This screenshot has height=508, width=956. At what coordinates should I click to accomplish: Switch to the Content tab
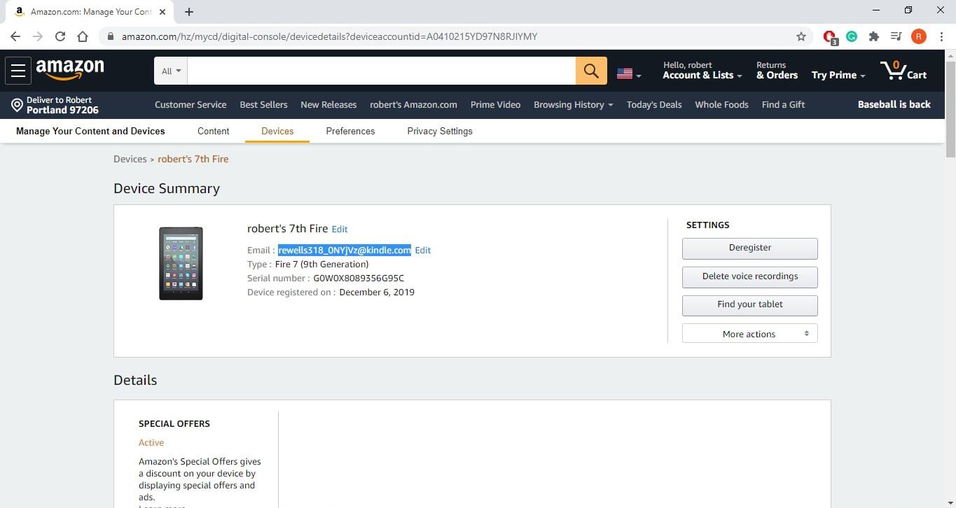[213, 131]
